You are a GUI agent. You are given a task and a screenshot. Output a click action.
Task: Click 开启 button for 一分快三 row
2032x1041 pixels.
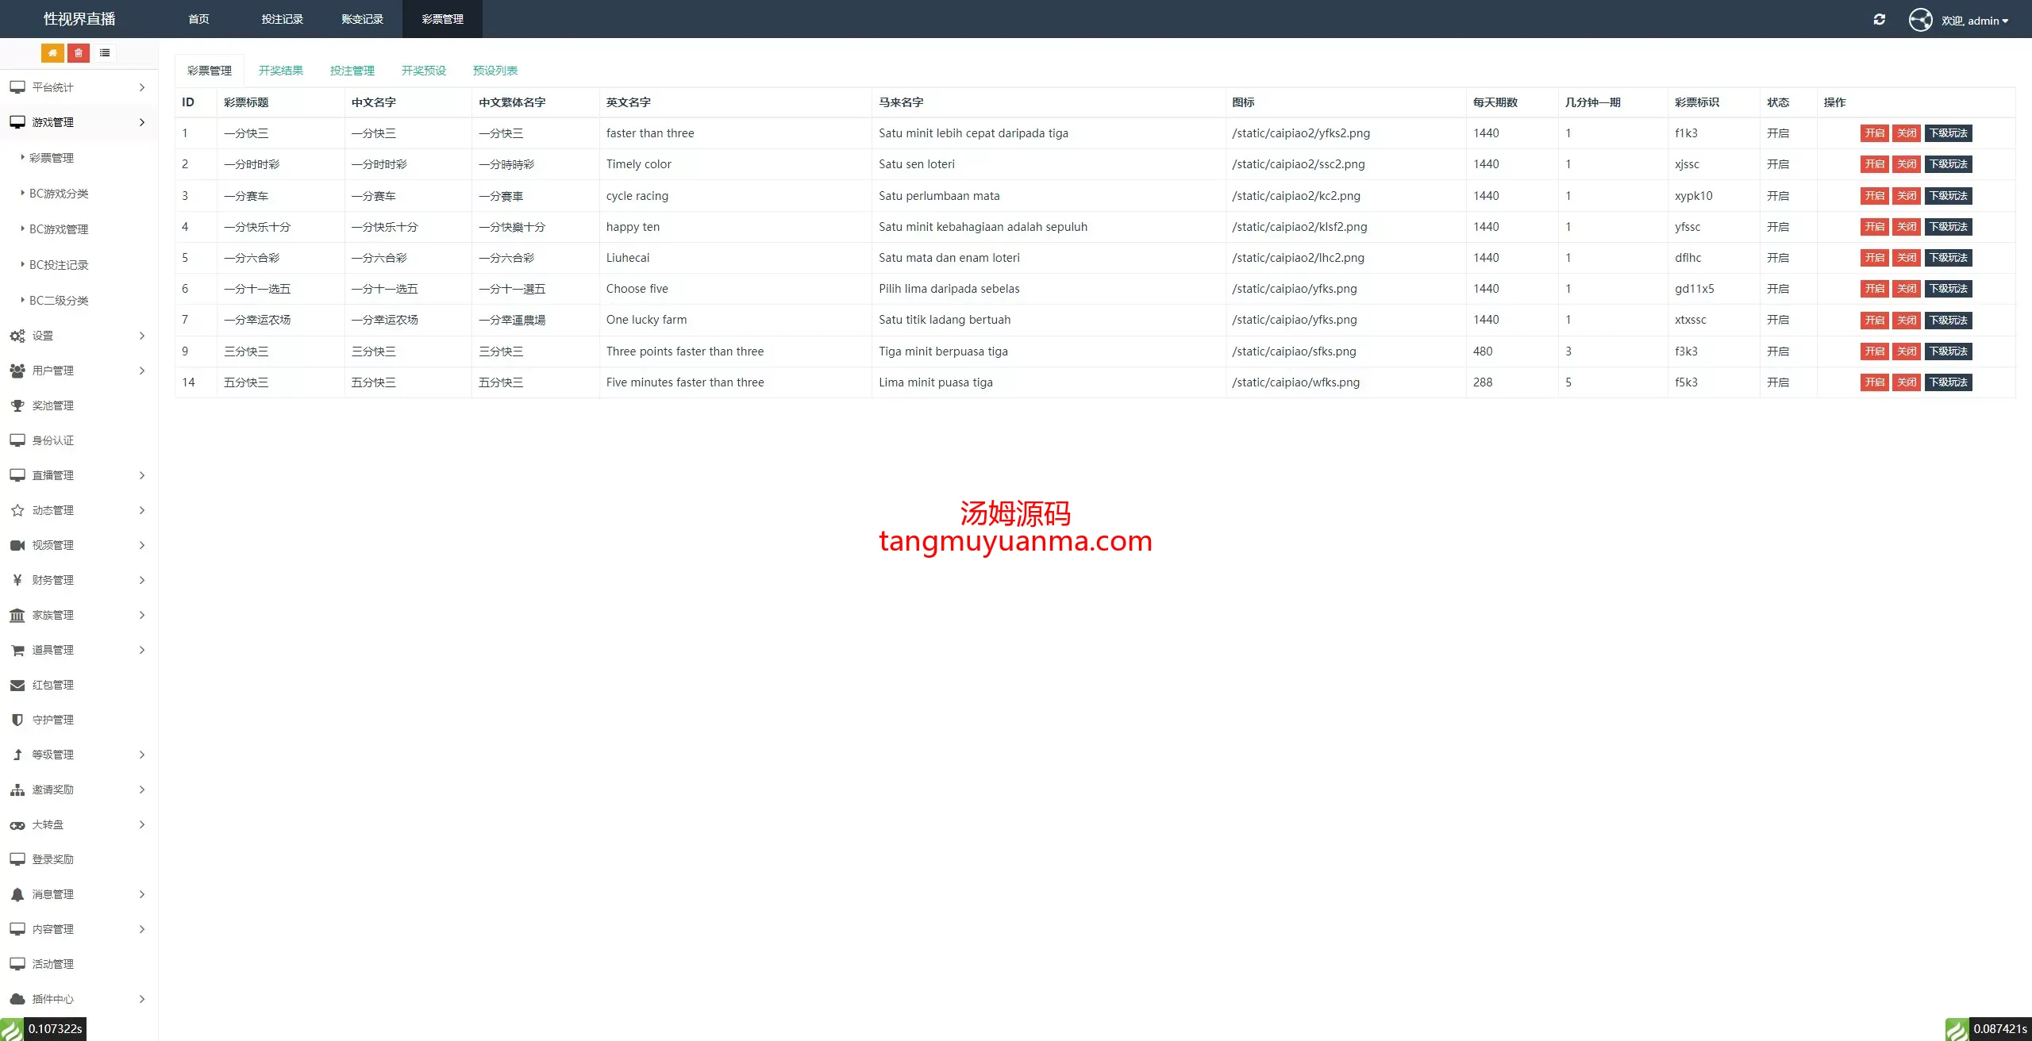pyautogui.click(x=1874, y=133)
